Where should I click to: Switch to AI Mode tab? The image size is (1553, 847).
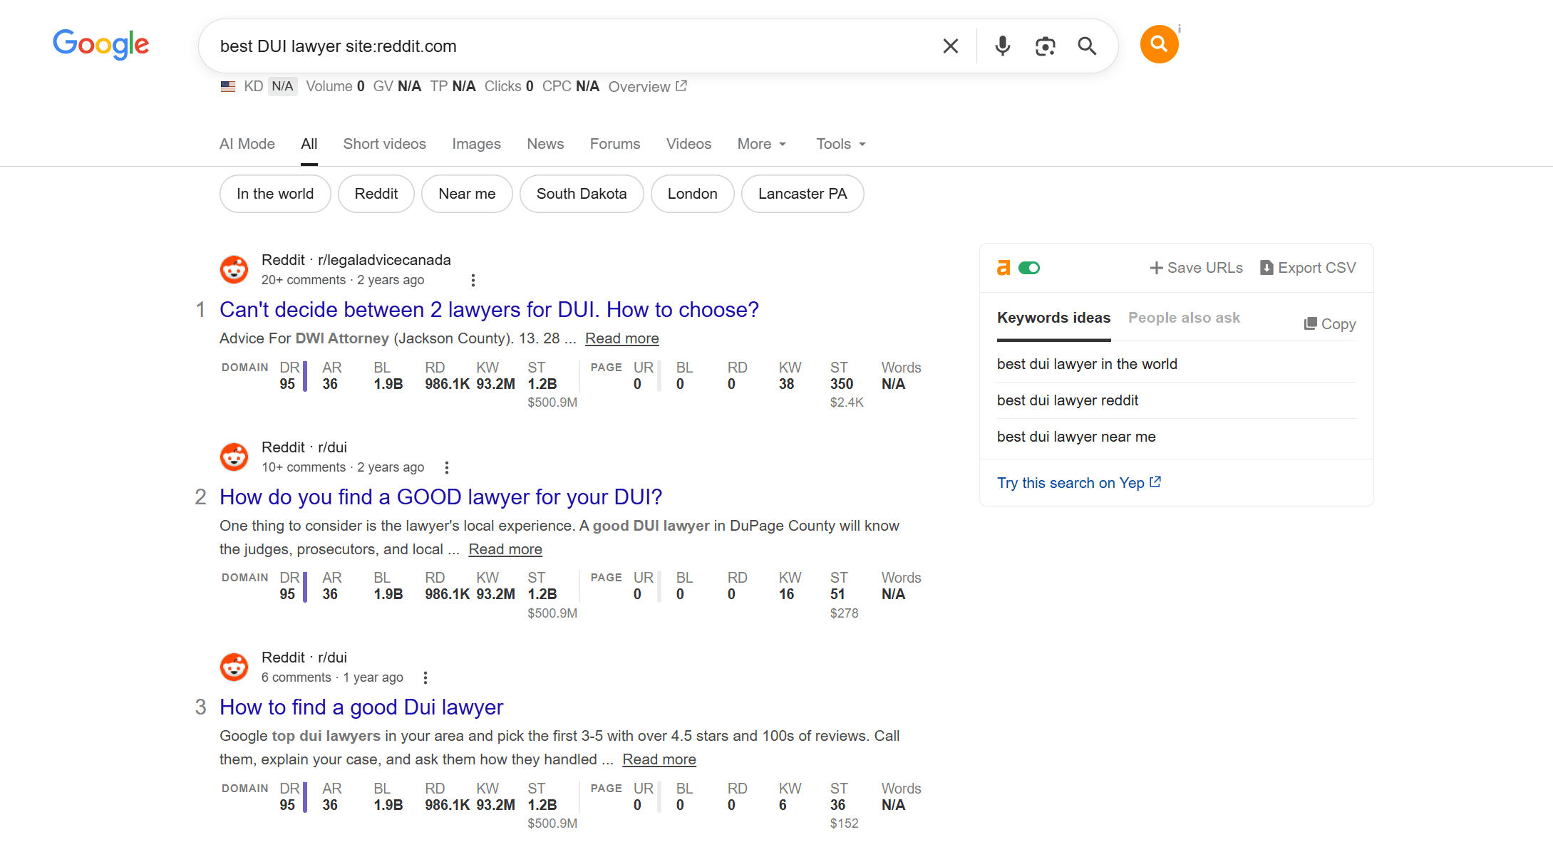coord(247,144)
